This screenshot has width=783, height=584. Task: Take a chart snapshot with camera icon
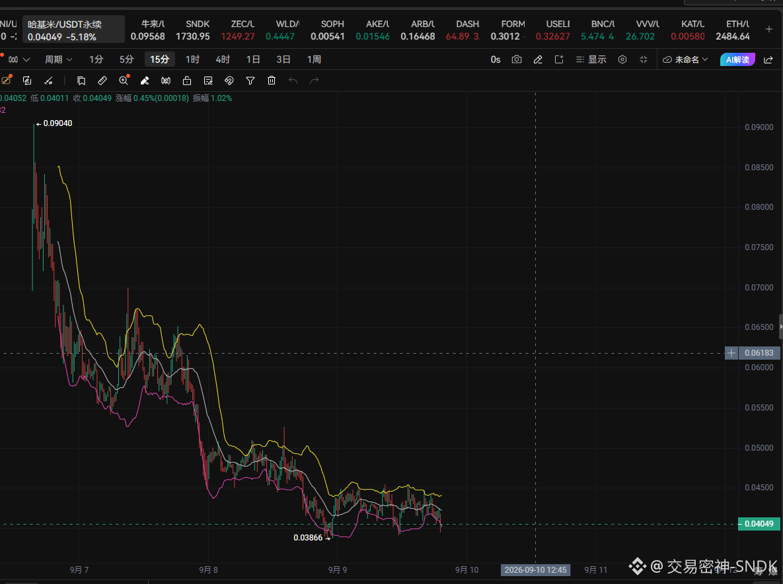tap(516, 60)
